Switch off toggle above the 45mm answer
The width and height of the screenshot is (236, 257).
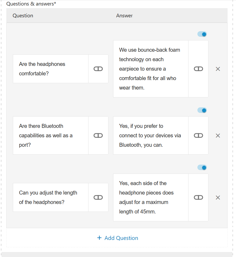202,167
